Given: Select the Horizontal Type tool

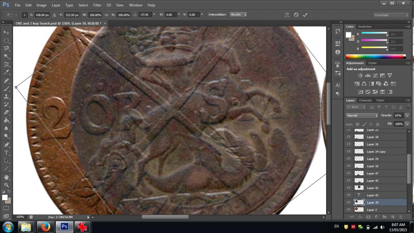Looking at the screenshot, I should point(6,153).
